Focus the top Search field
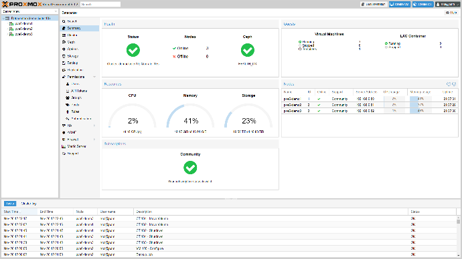The height and width of the screenshot is (259, 462). [100, 5]
